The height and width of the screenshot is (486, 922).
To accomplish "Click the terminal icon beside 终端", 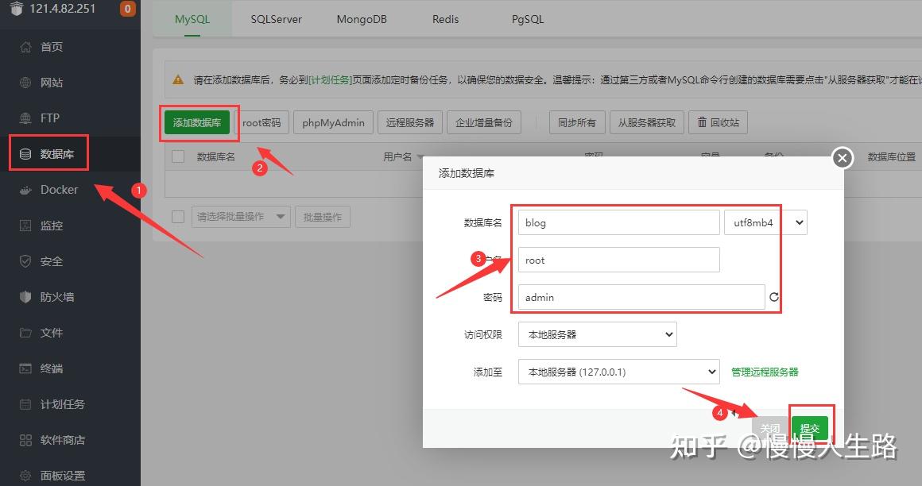I will [25, 368].
